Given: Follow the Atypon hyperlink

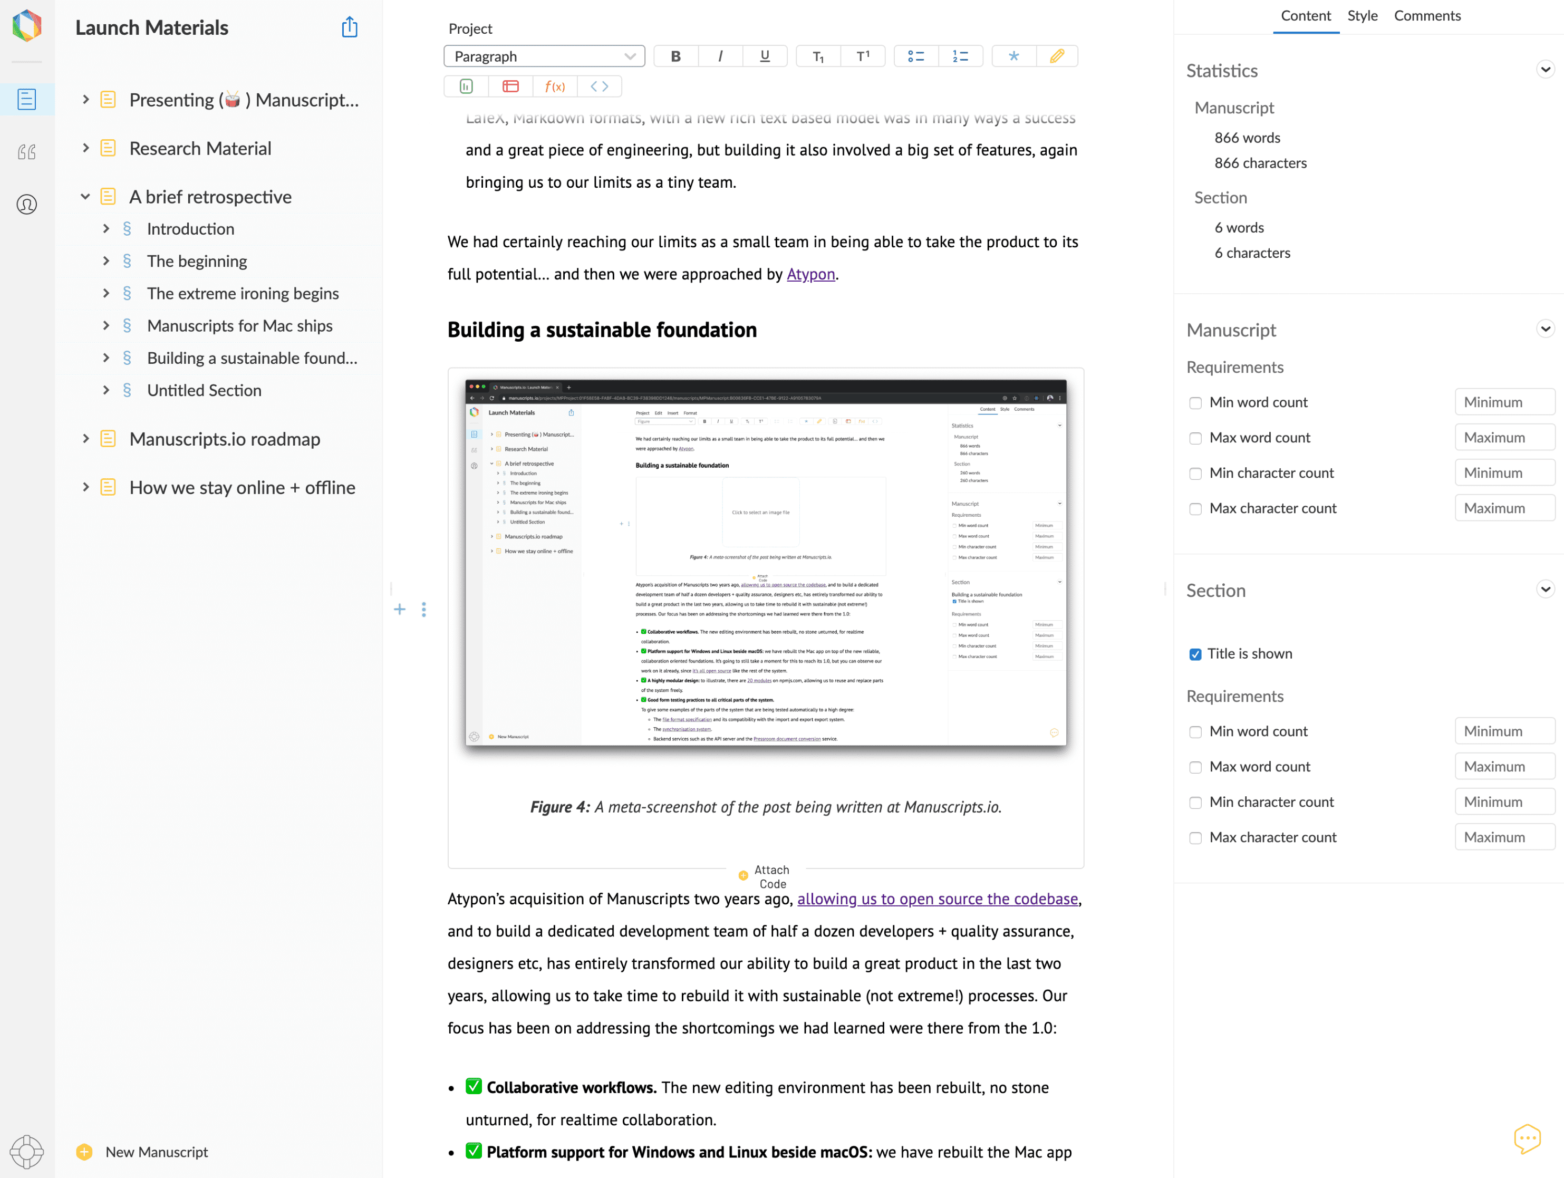Looking at the screenshot, I should pyautogui.click(x=810, y=274).
